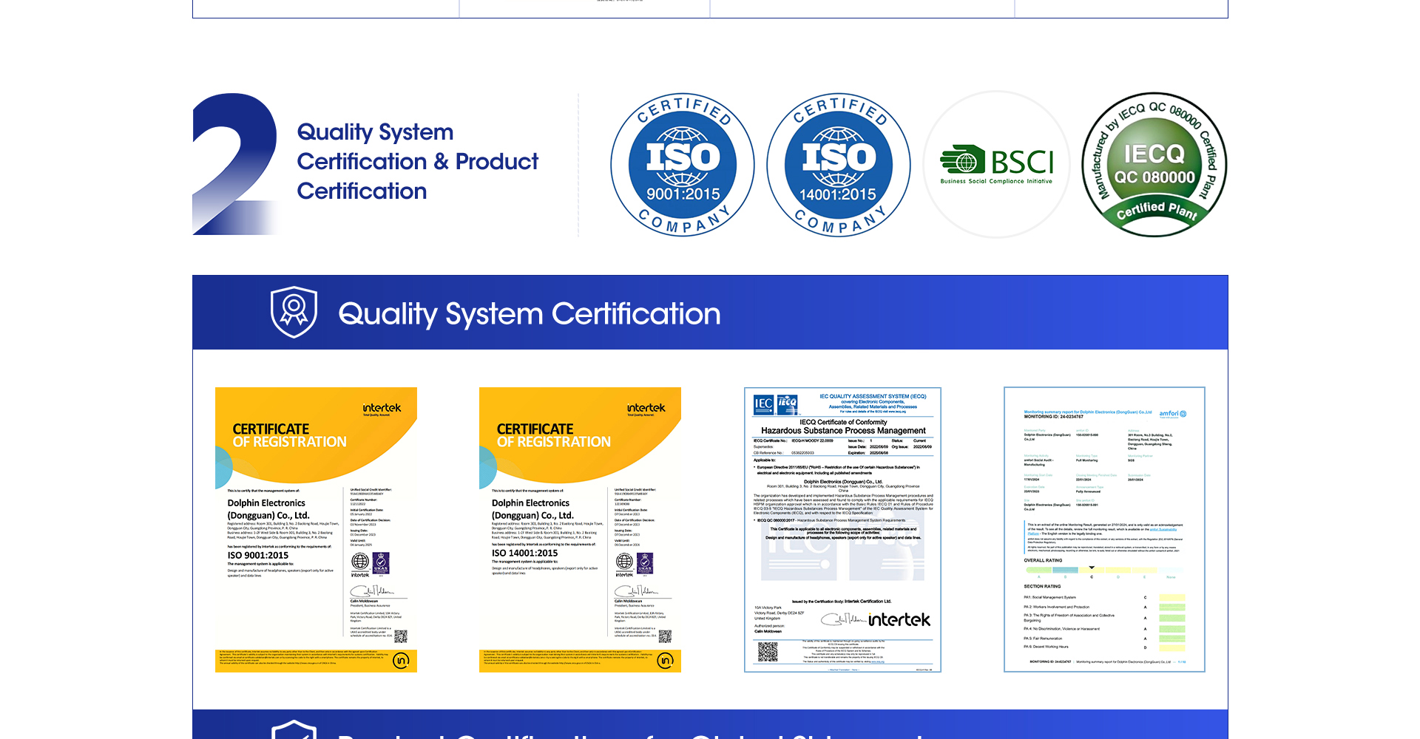Click Intertek logo atop ISO 9001 certificate
The image size is (1420, 739).
[382, 409]
